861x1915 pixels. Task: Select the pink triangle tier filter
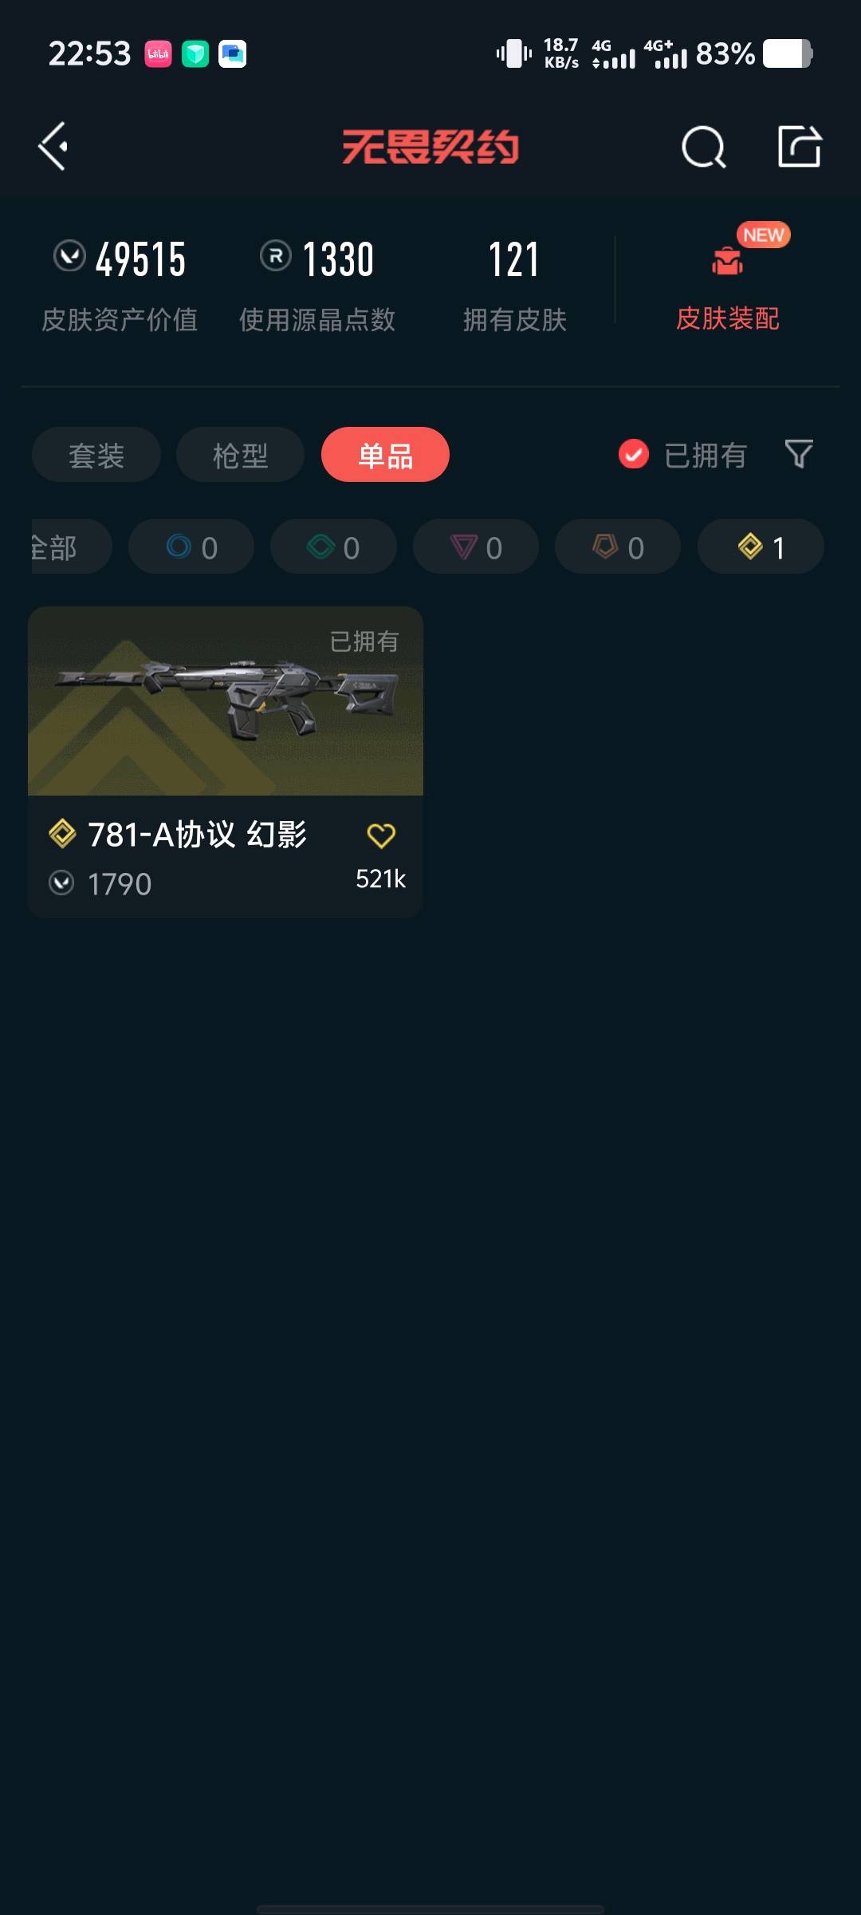476,547
